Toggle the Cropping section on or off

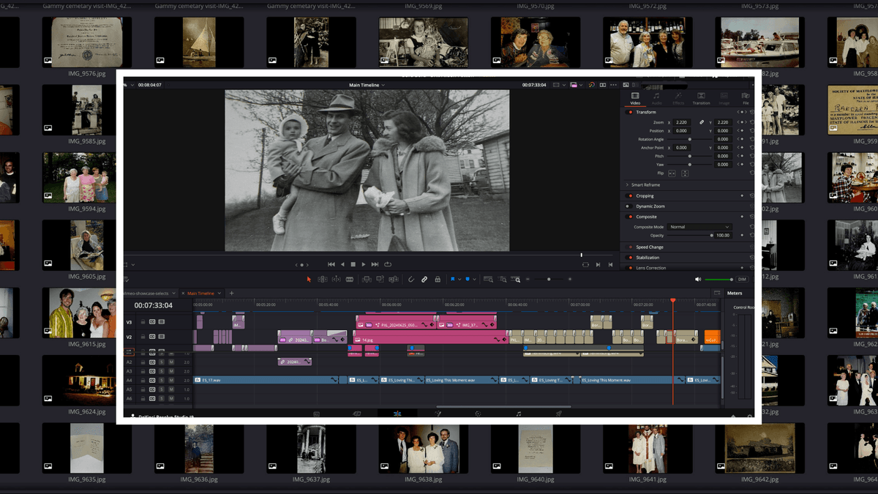[629, 196]
